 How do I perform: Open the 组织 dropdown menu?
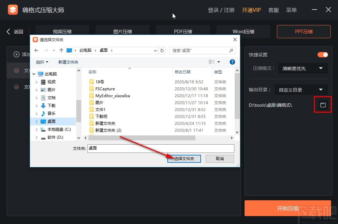42,62
